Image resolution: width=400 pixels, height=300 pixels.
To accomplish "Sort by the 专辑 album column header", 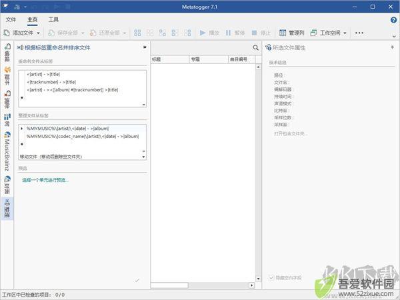I will coord(209,59).
